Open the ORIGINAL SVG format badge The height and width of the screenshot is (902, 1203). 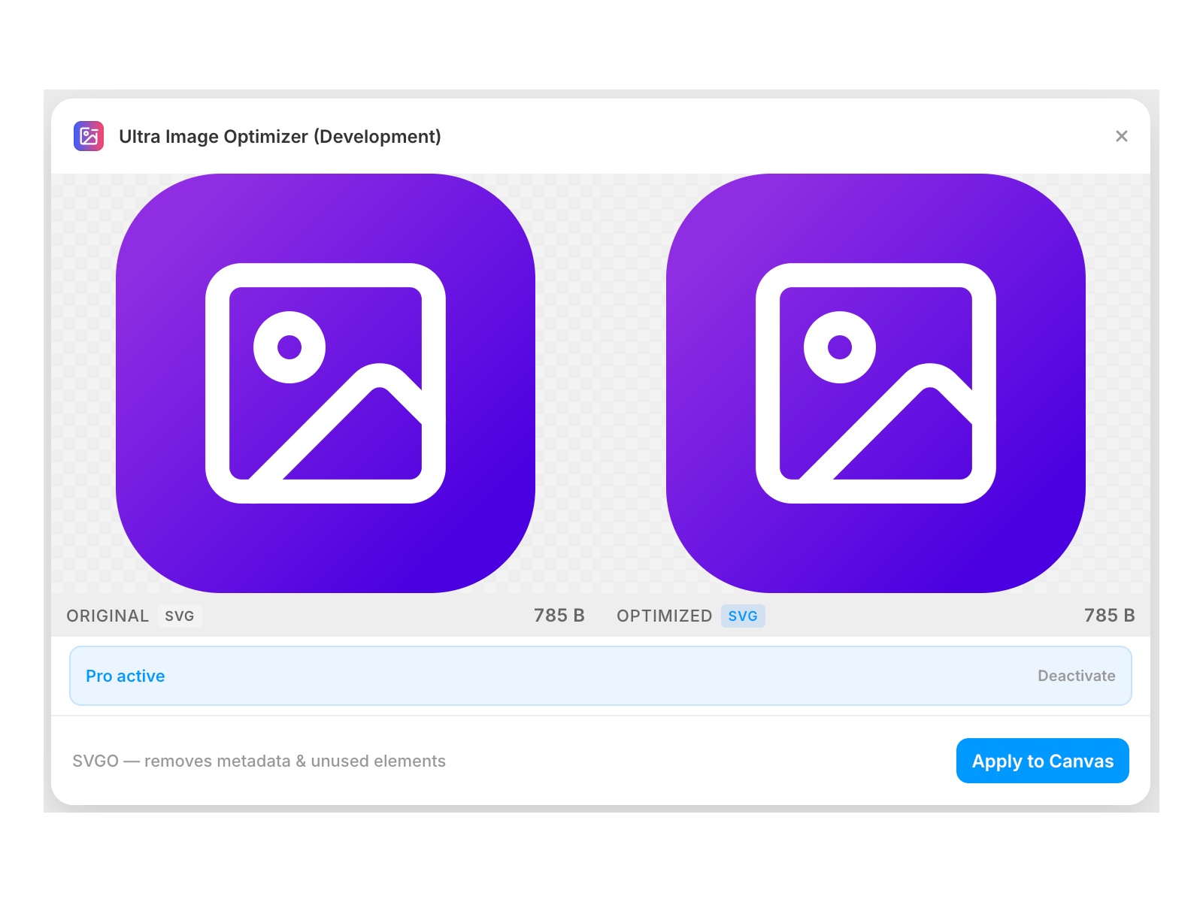coord(180,616)
